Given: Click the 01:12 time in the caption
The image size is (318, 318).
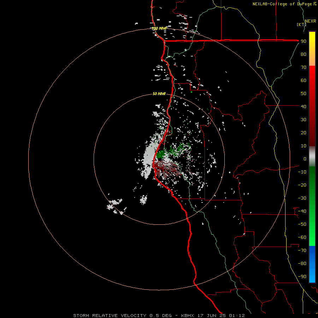Looking at the screenshot, I should pos(237,316).
